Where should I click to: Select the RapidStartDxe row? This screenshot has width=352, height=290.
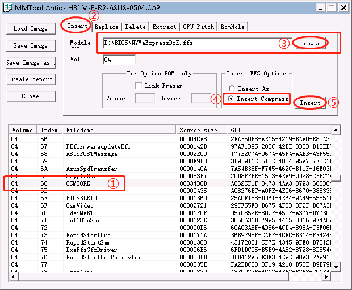tap(170, 235)
